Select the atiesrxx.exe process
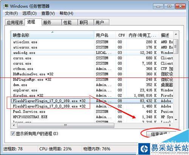This screenshot has height=155, width=189. pos(92,47)
